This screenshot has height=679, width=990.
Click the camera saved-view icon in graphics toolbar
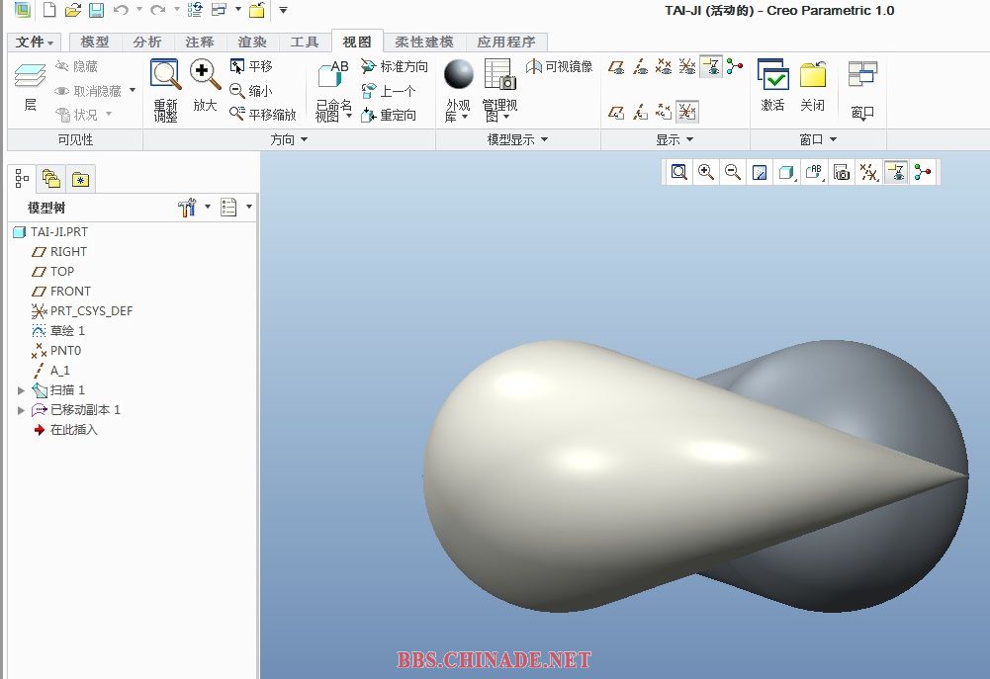pyautogui.click(x=842, y=173)
